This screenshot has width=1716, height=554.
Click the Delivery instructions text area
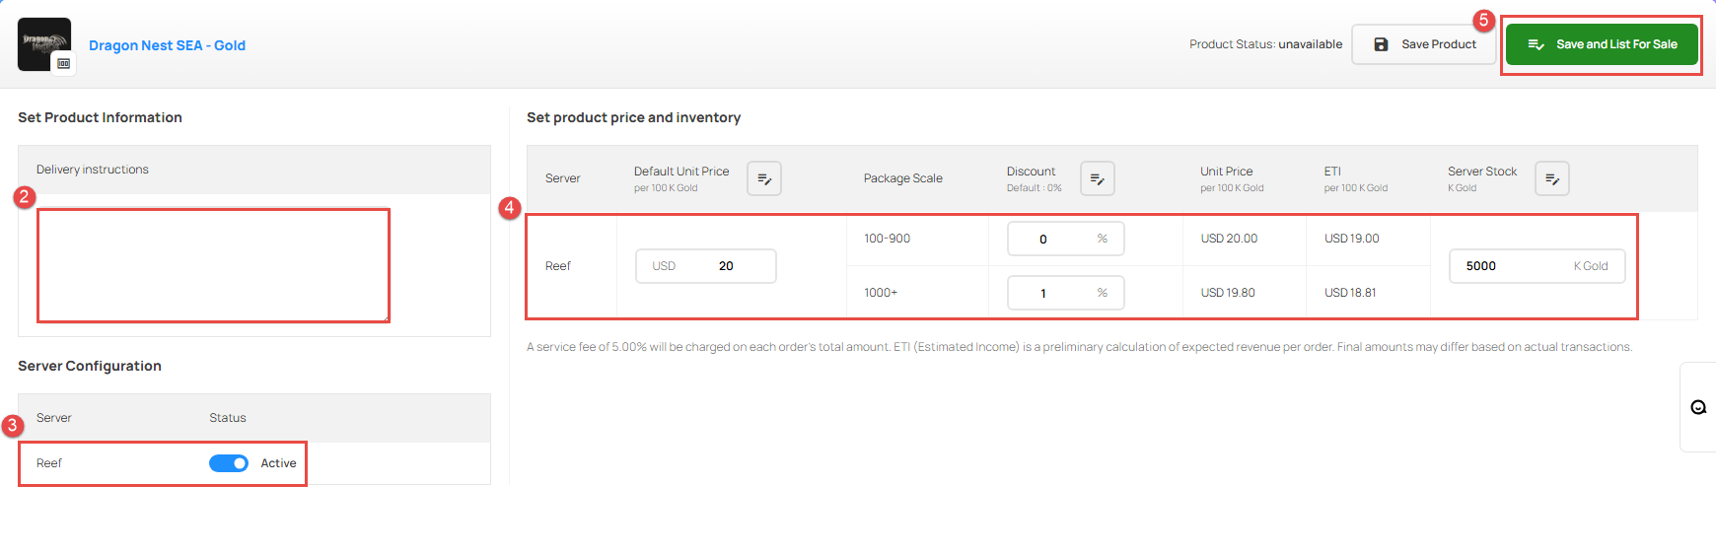pos(213,265)
